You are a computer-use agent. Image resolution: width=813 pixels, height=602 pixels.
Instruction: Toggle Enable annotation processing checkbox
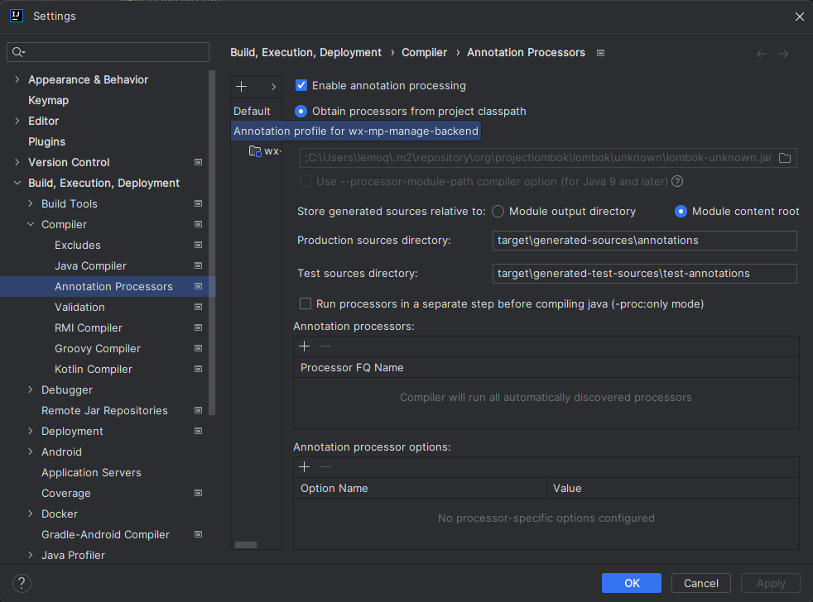(301, 85)
